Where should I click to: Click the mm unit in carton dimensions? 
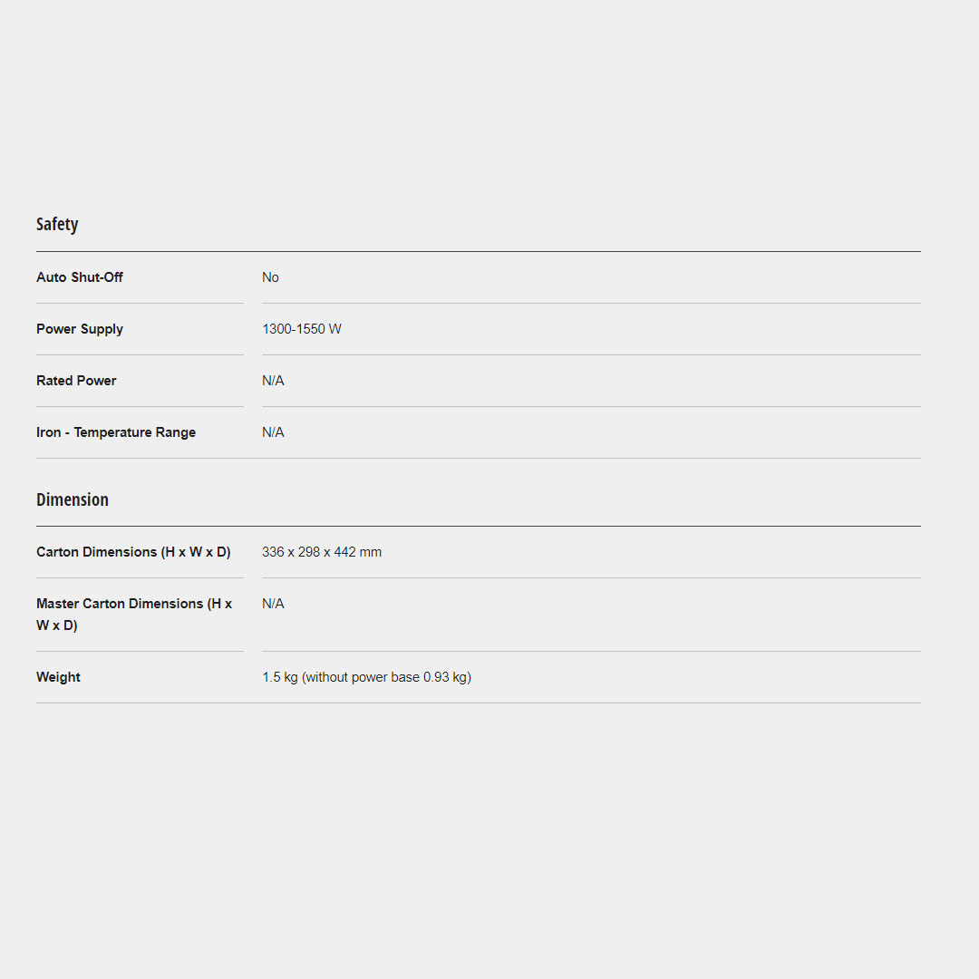tap(371, 552)
